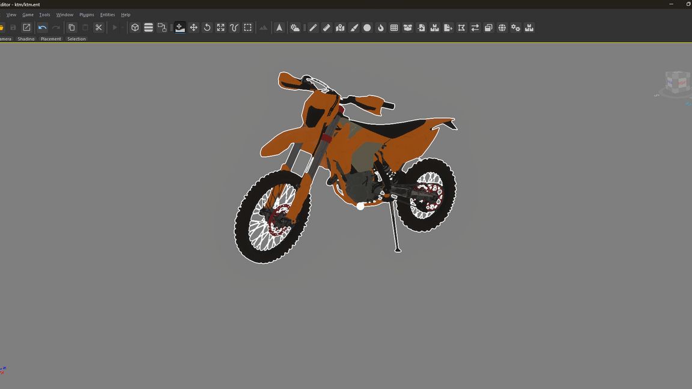Click the open-in-external-window icon button
This screenshot has width=692, height=389.
pyautogui.click(x=26, y=28)
